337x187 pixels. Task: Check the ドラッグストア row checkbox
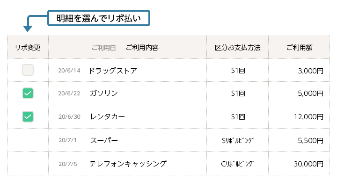click(x=28, y=70)
